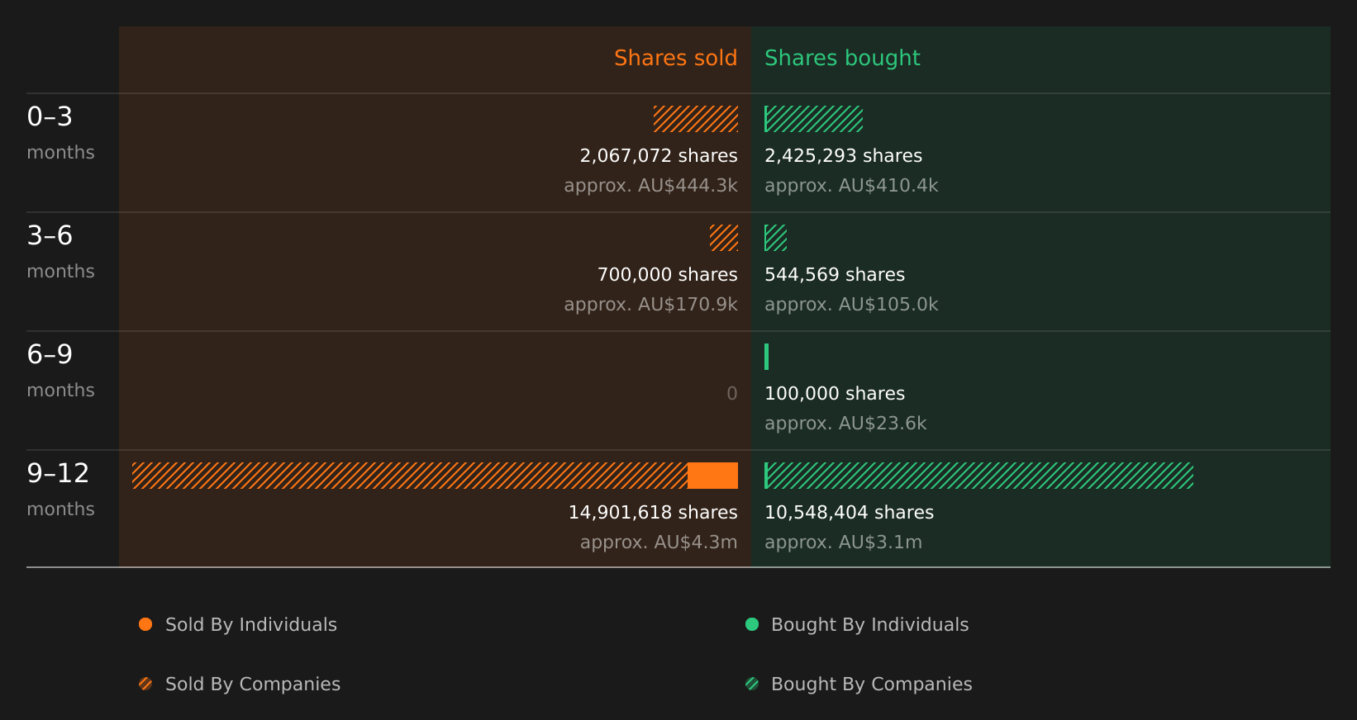This screenshot has height=720, width=1357.
Task: Click the 6–9 months row label
Action: (60, 371)
